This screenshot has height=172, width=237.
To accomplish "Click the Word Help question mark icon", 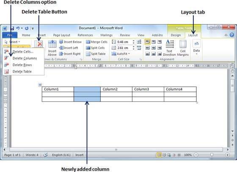I will coord(232,35).
